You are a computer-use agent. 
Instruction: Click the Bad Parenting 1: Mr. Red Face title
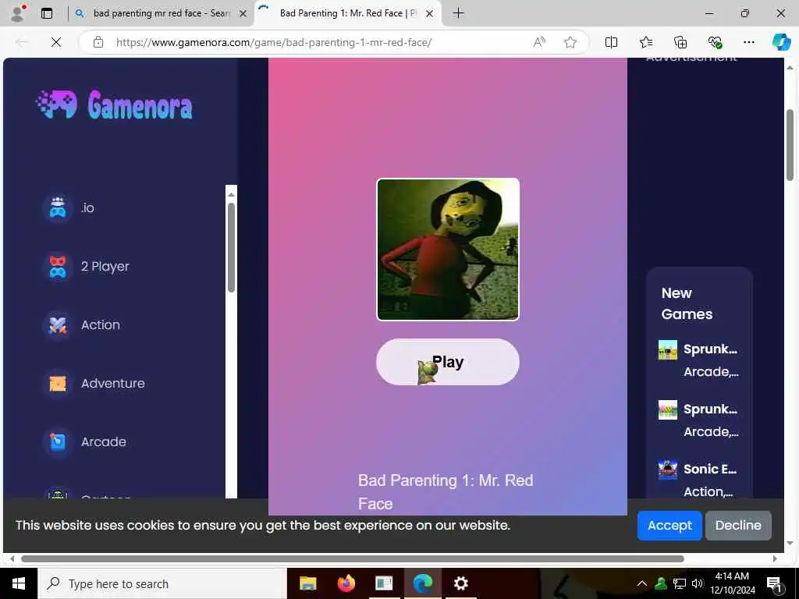[x=446, y=492]
